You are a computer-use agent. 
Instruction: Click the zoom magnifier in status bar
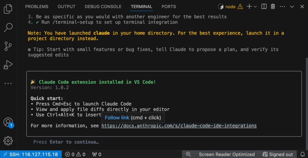pyautogui.click(x=188, y=154)
